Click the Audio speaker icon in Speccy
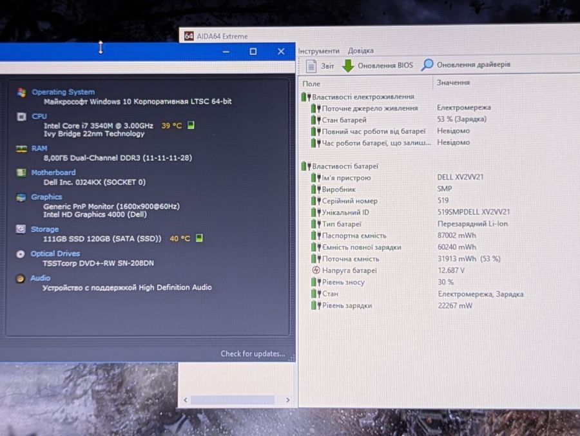Viewport: 580px width, 436px height. pyautogui.click(x=20, y=278)
